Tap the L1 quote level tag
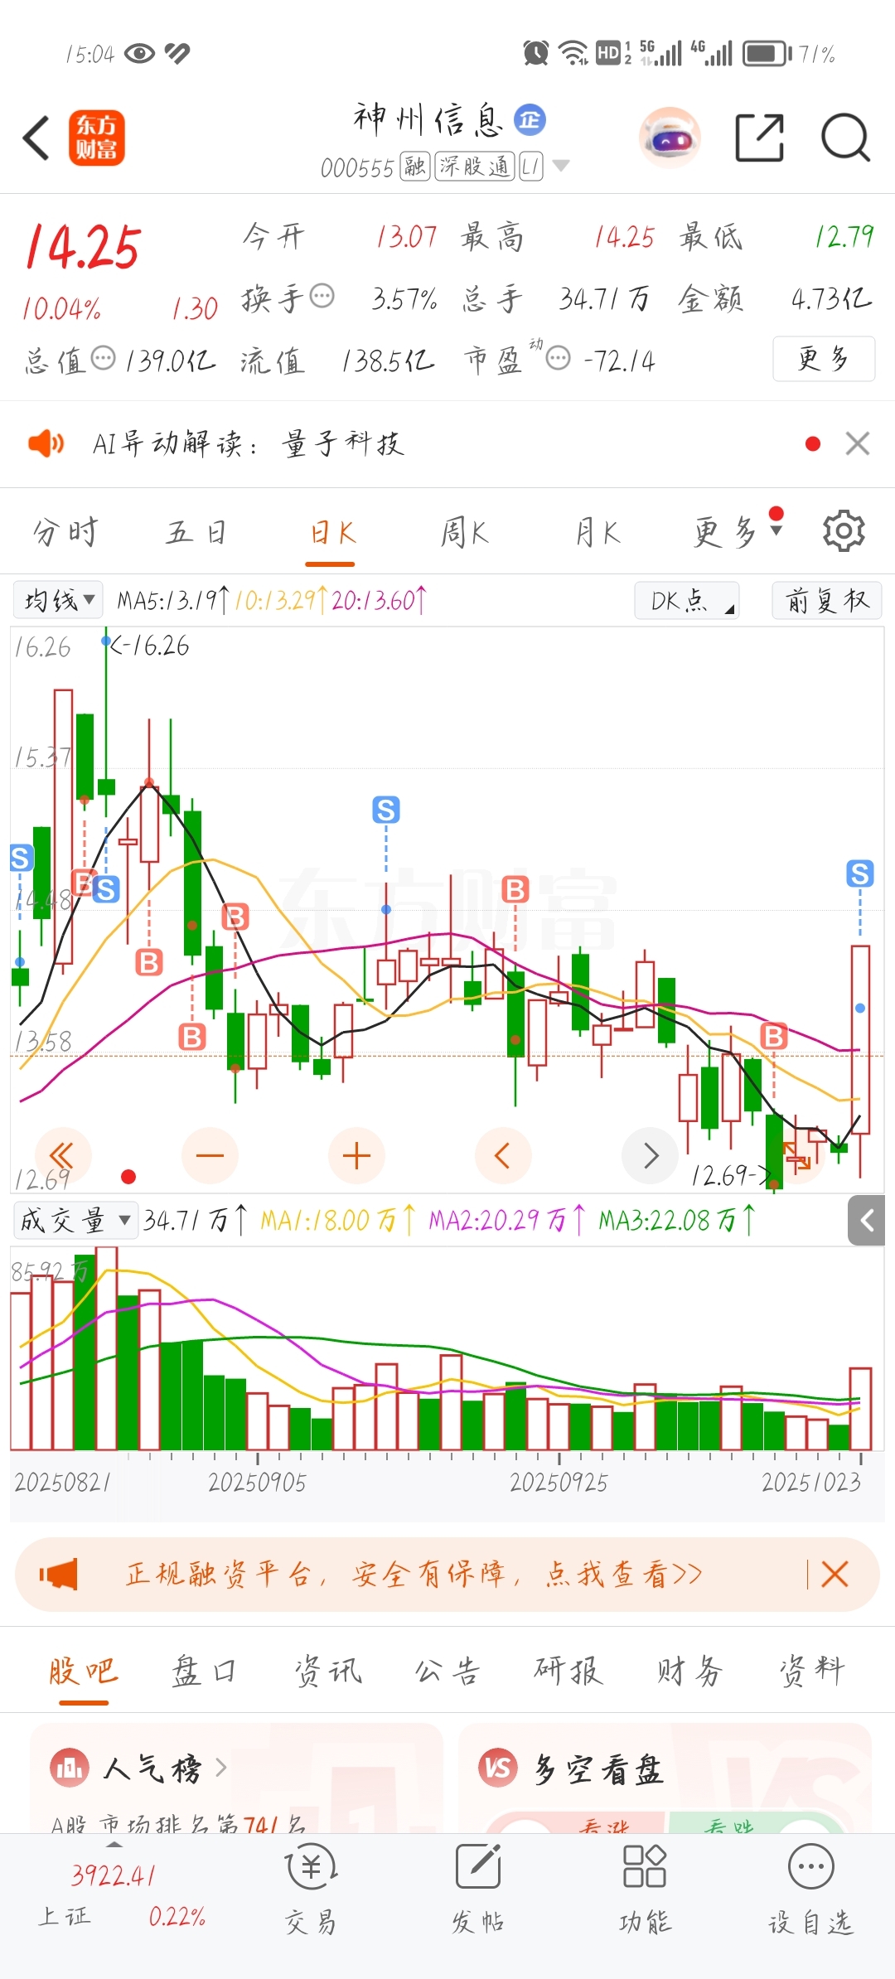 pos(530,167)
